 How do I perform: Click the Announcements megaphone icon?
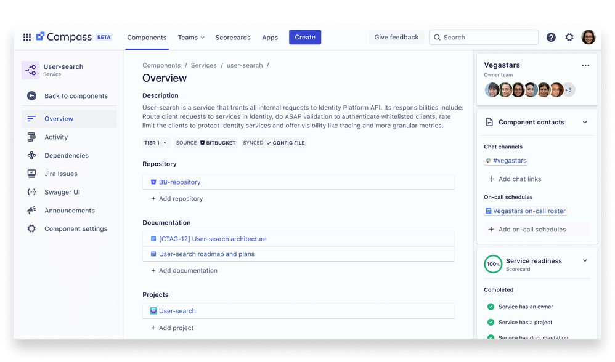pos(32,211)
